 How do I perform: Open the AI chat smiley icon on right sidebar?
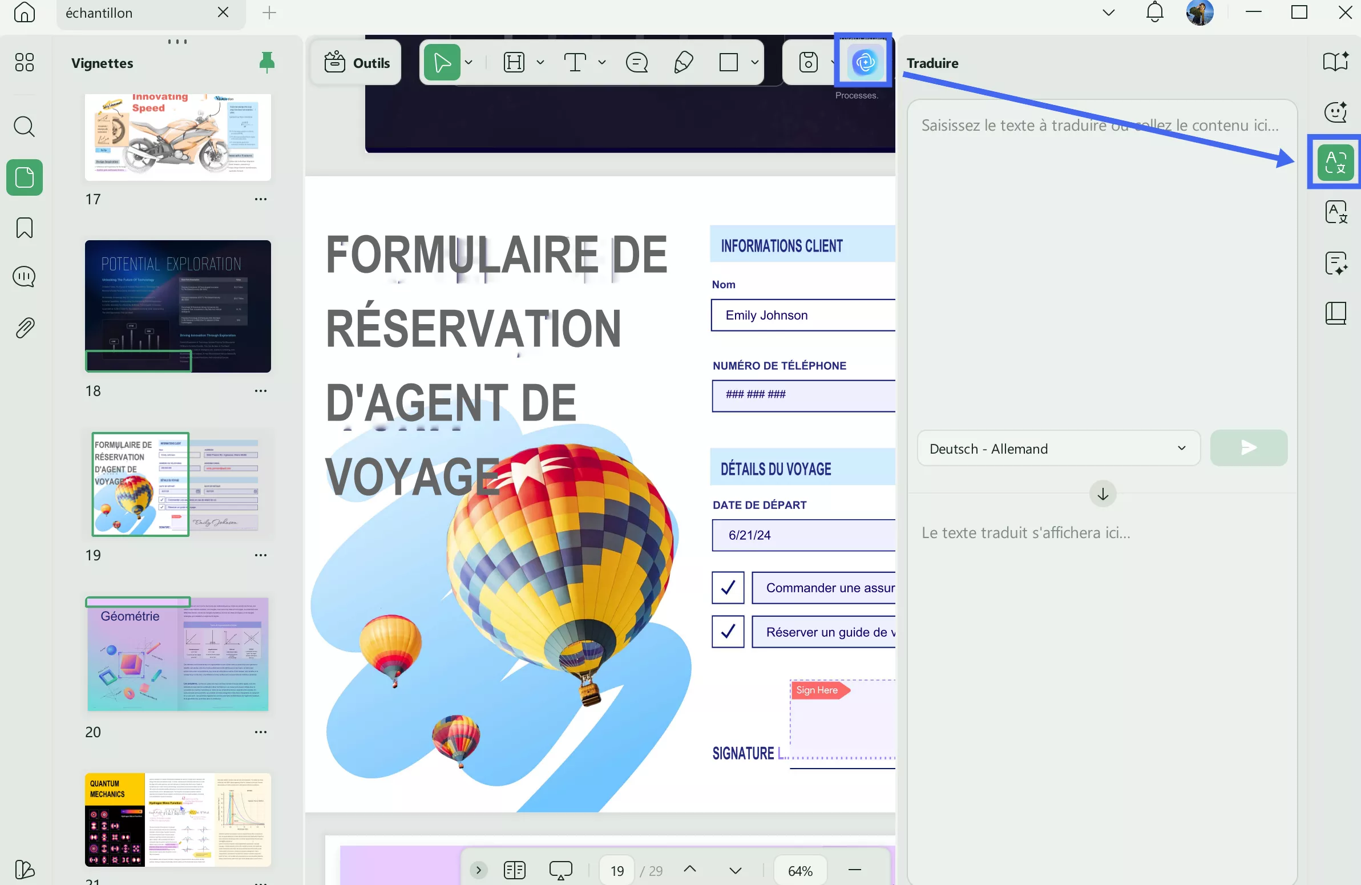(1336, 112)
